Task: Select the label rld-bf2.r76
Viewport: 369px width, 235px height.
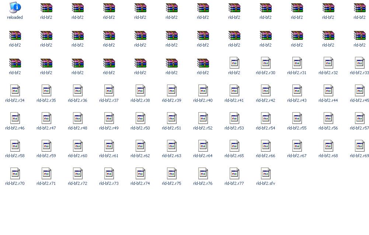Action: [x=203, y=183]
